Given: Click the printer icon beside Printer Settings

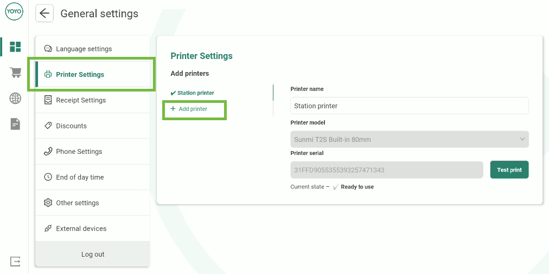Looking at the screenshot, I should click(x=48, y=74).
